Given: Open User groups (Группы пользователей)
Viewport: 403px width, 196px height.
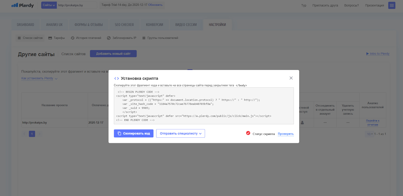Looking at the screenshot, I should point(160,38).
